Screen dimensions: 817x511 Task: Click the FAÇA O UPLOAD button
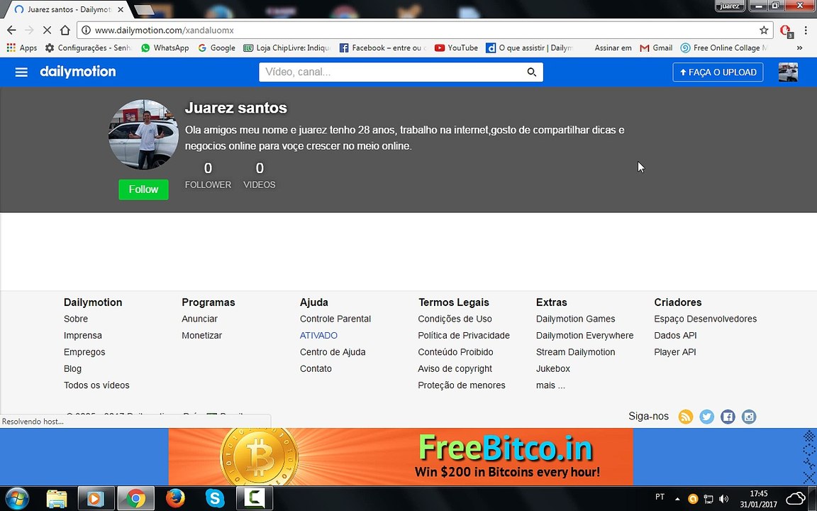click(x=718, y=72)
